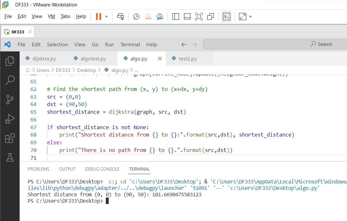
Task: Expand Desktop folder in breadcrumb path
Action: click(x=87, y=70)
